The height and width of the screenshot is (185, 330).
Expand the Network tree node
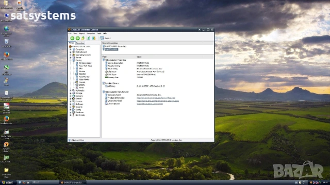pyautogui.click(x=71, y=96)
